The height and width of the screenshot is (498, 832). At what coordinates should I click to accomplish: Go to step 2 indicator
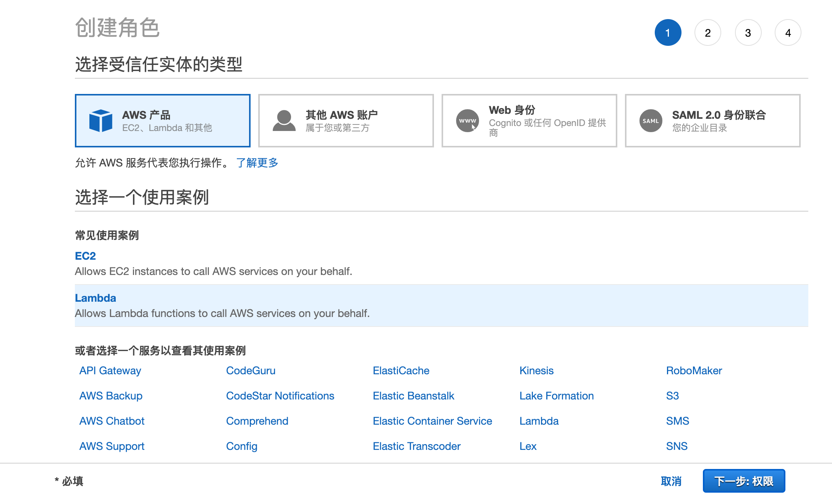click(707, 33)
